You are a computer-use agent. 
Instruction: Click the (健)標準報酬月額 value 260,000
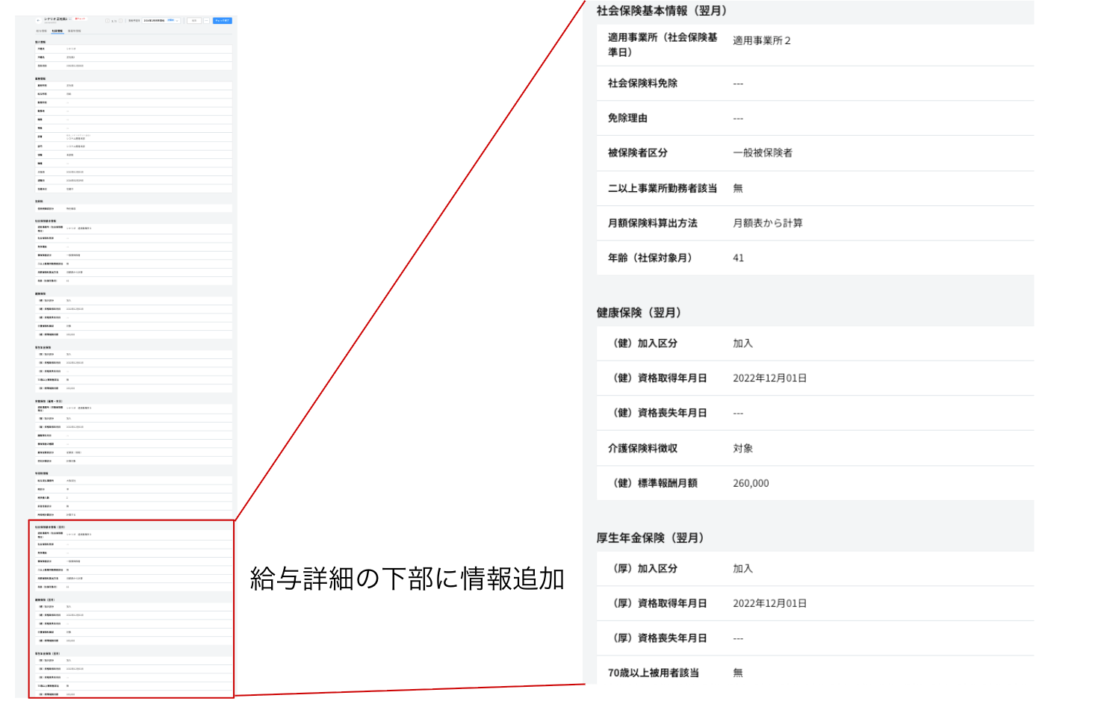click(751, 484)
